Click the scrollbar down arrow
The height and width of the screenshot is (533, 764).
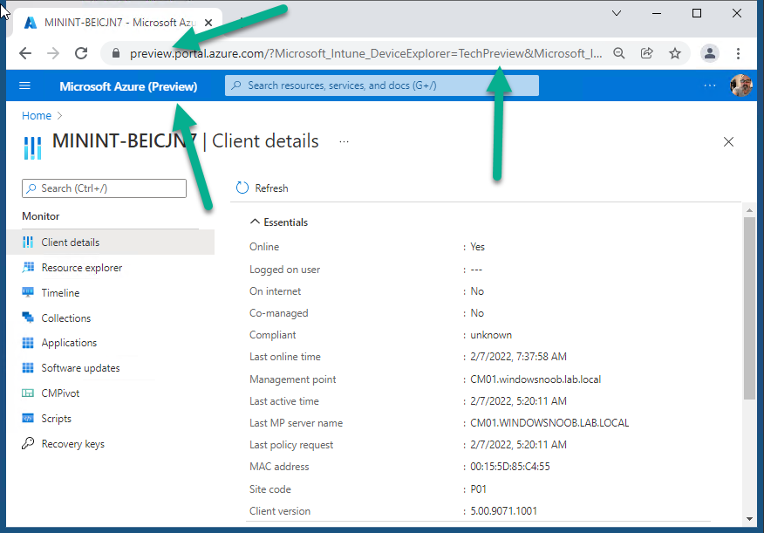click(749, 519)
